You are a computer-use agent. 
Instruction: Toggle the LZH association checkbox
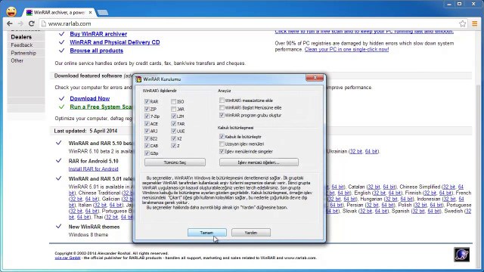pos(173,116)
